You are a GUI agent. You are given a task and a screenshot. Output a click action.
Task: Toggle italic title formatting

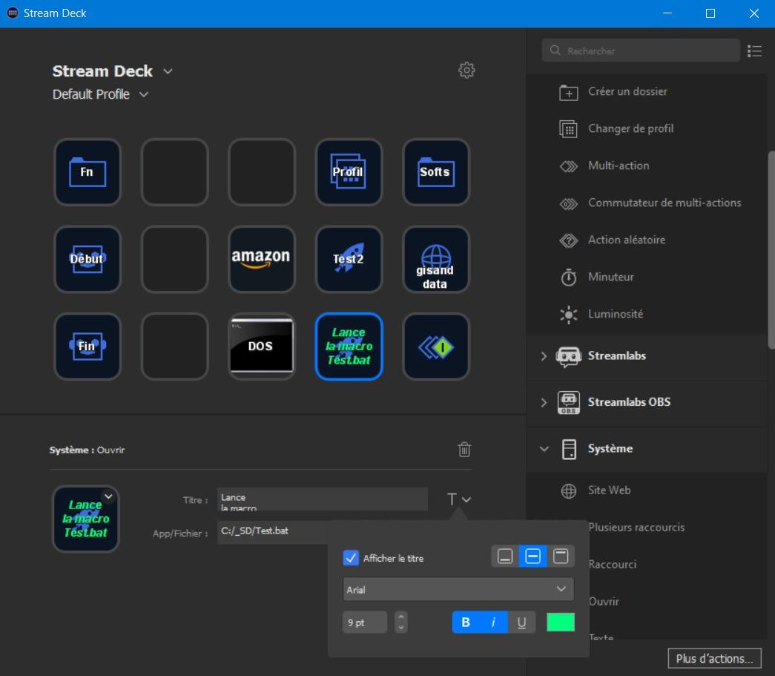tap(493, 622)
